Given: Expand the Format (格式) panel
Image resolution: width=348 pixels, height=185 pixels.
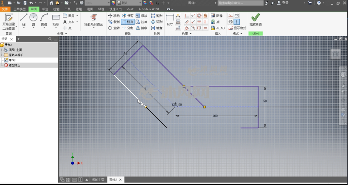Looking at the screenshot, I should click(x=237, y=34).
